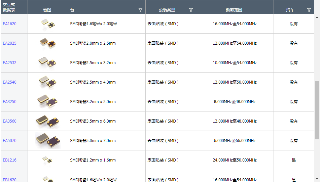Click the vertical scrollbar thumb
The height and width of the screenshot is (183, 321).
coord(317,110)
